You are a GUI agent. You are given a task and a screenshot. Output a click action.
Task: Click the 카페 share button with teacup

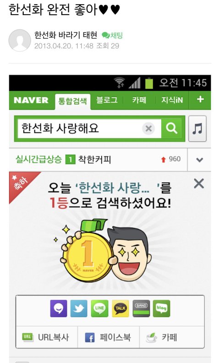[172, 337]
